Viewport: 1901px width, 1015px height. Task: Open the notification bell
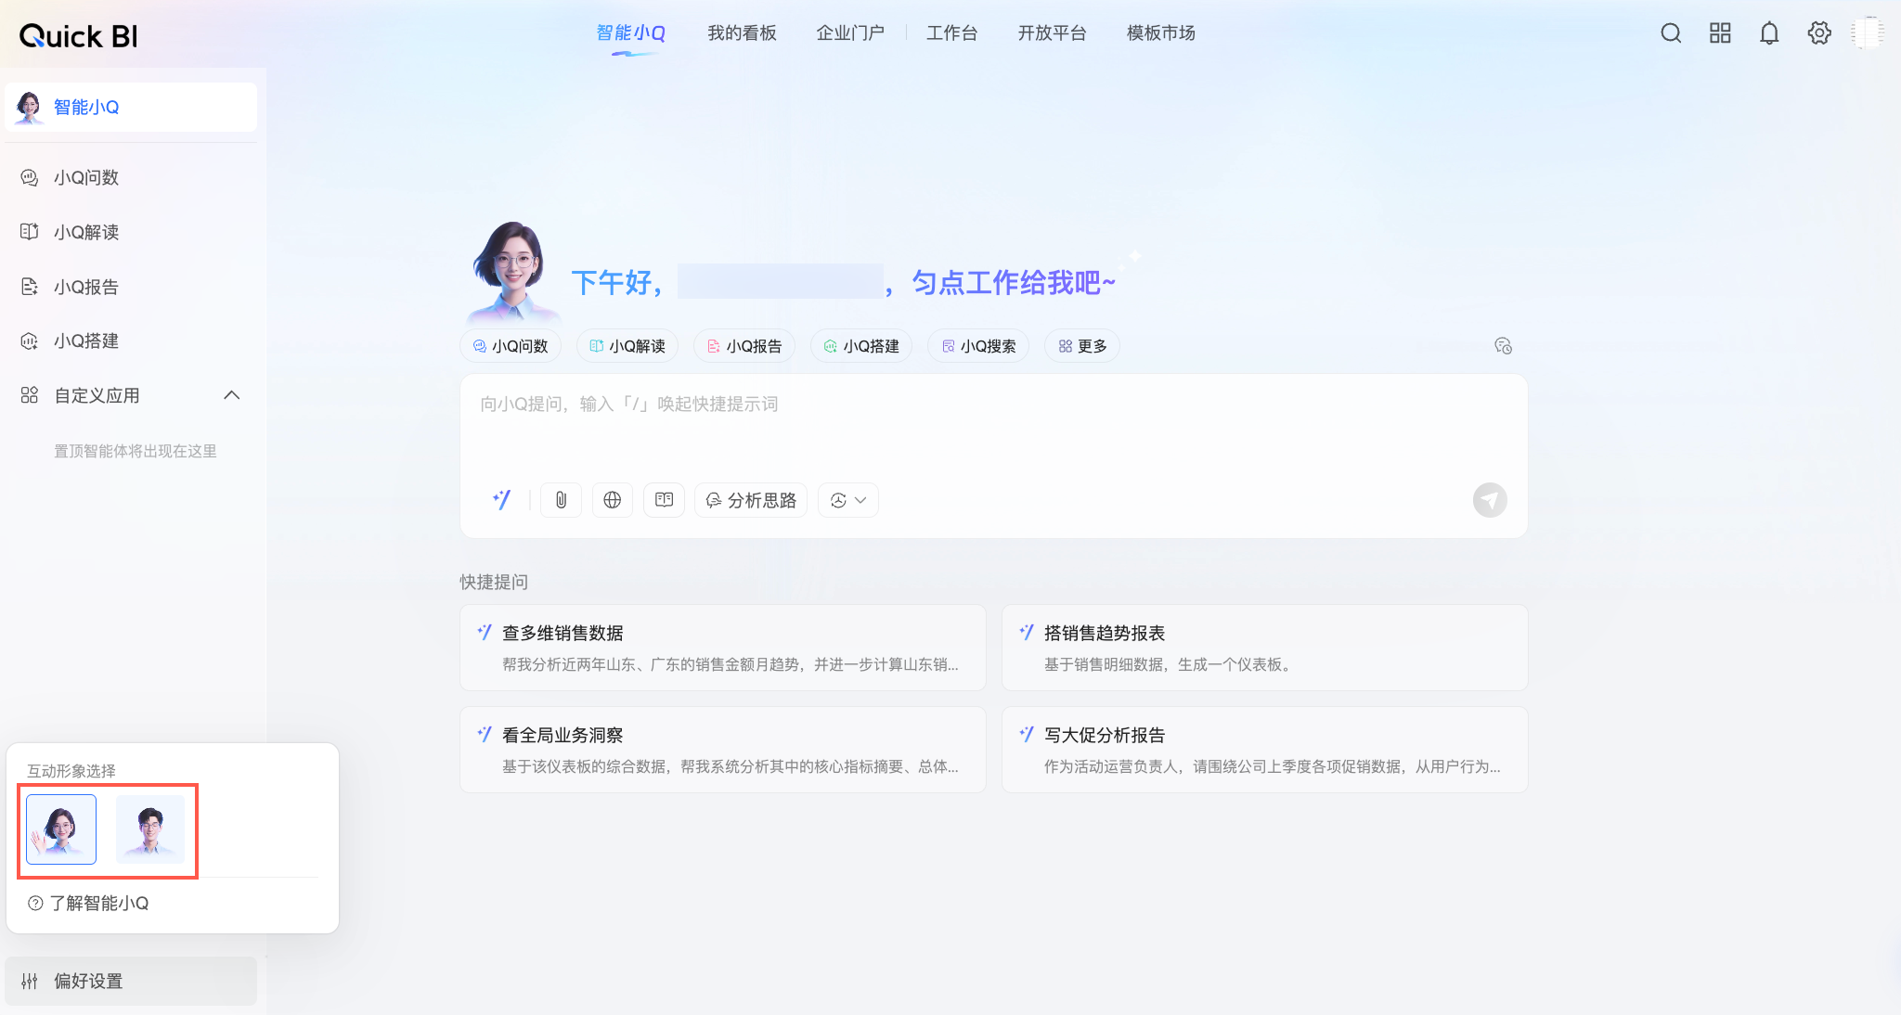tap(1769, 33)
